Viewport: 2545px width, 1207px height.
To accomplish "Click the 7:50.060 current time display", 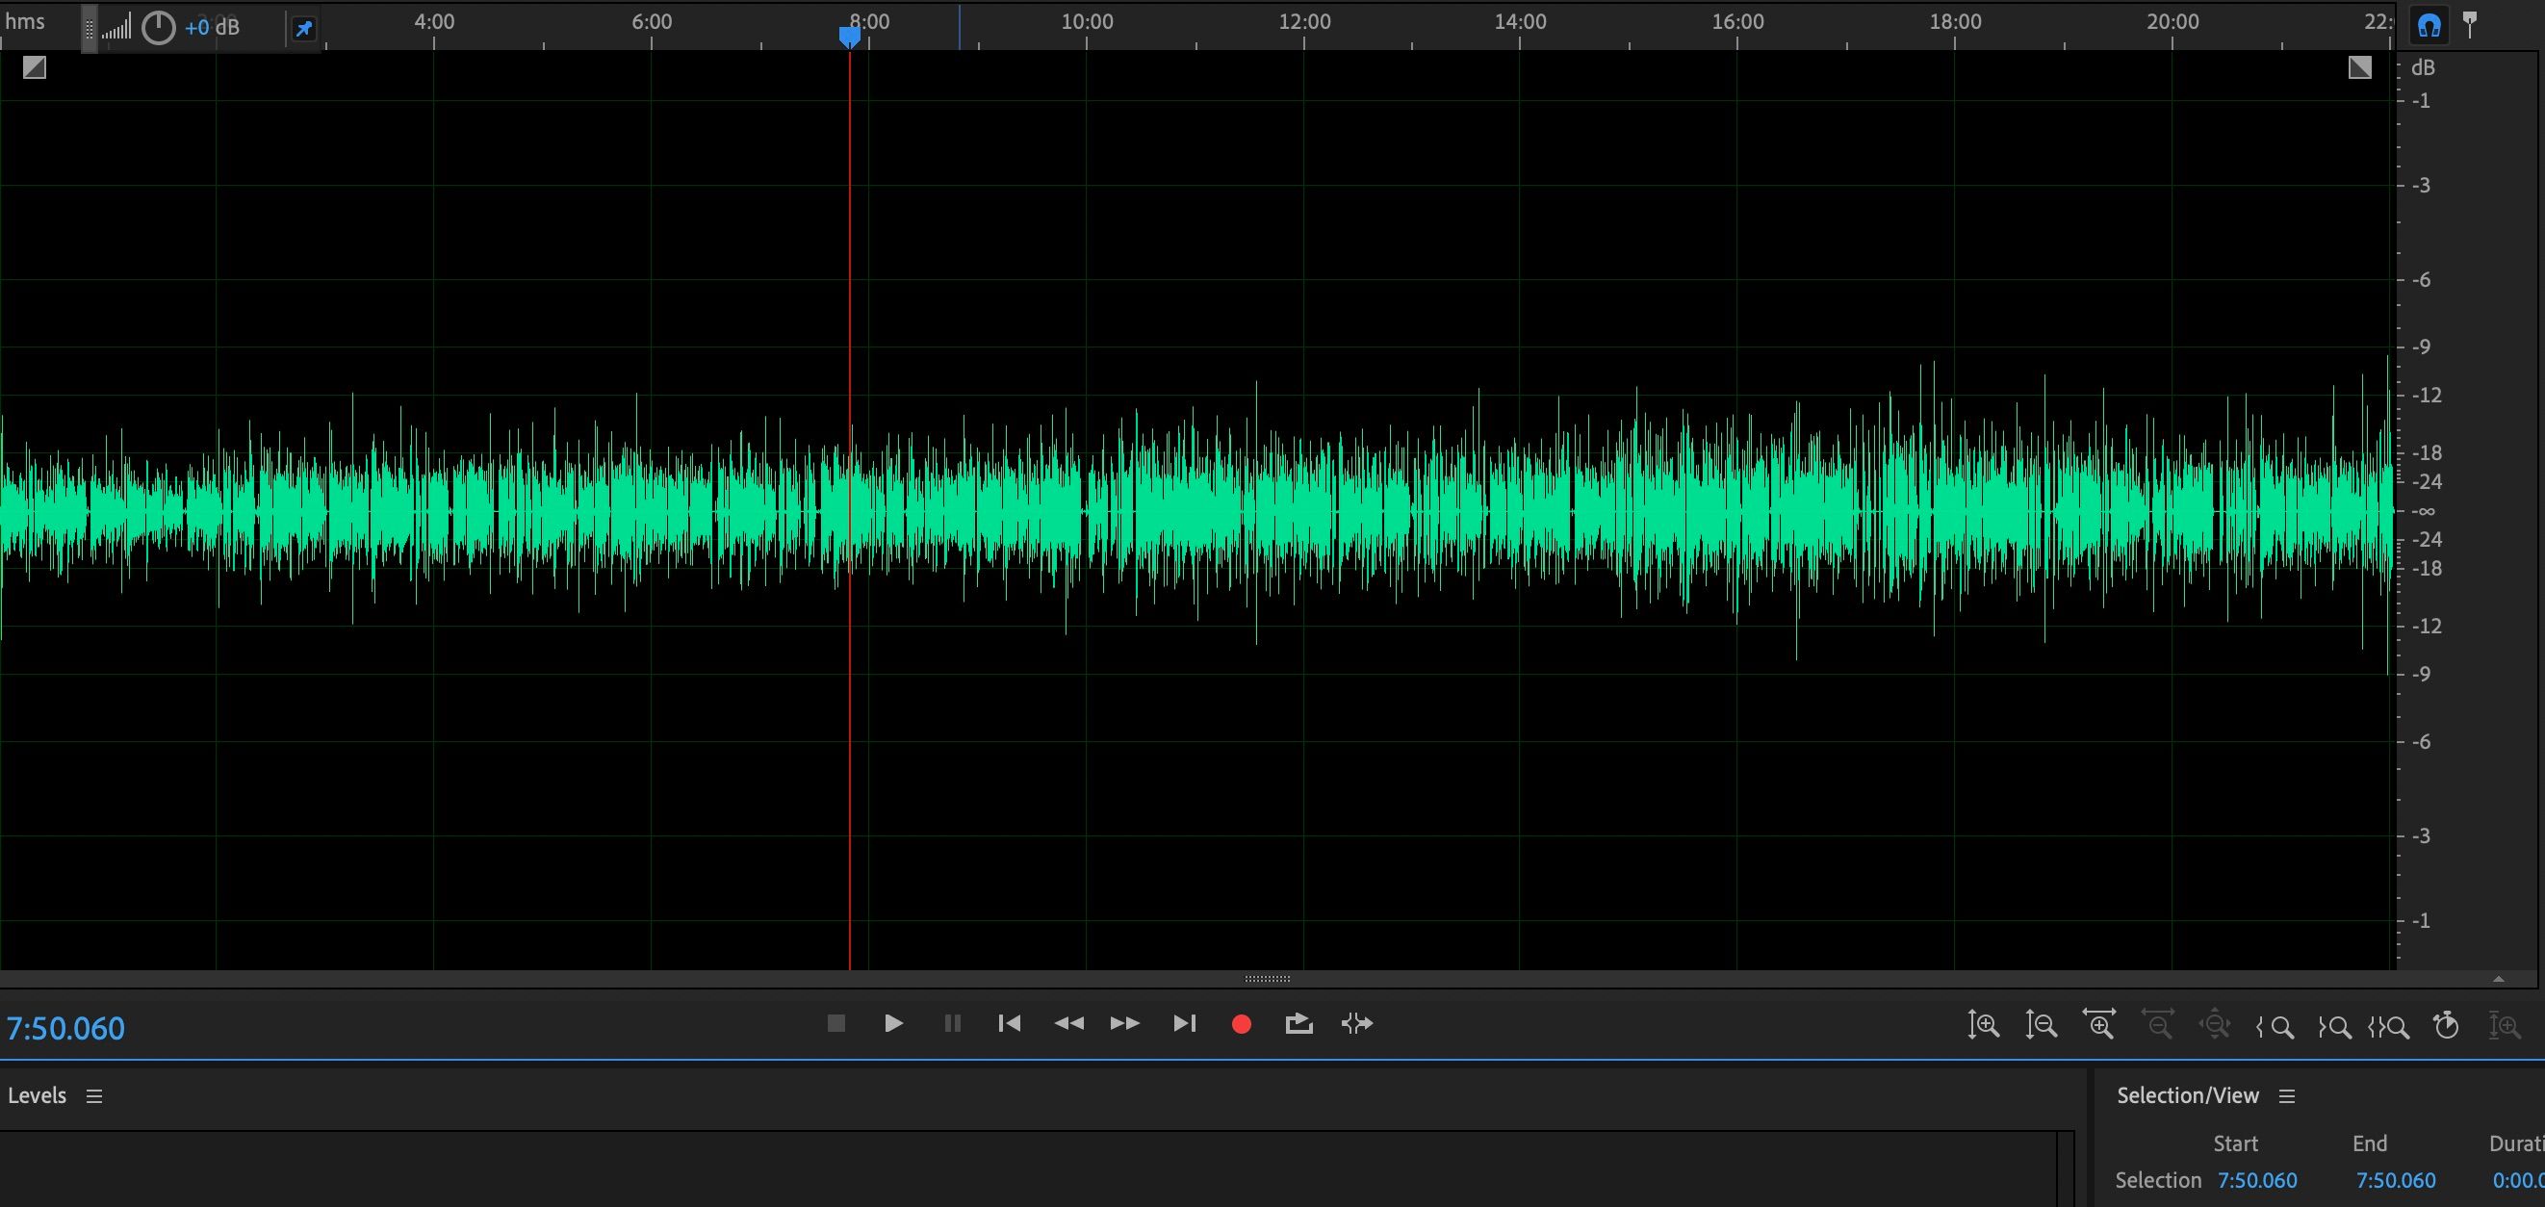I will pos(66,1028).
